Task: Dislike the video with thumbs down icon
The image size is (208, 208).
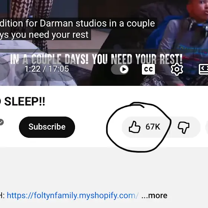Action: [x=183, y=127]
